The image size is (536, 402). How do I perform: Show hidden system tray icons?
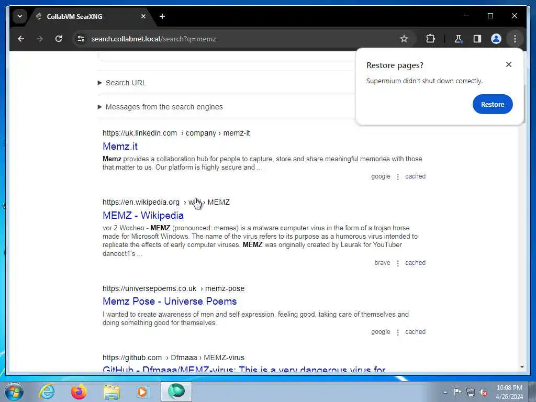[x=445, y=392]
